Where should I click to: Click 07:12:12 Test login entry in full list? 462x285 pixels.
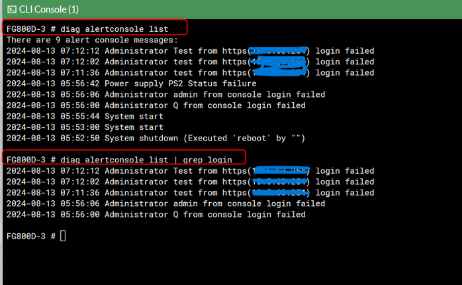pos(190,51)
